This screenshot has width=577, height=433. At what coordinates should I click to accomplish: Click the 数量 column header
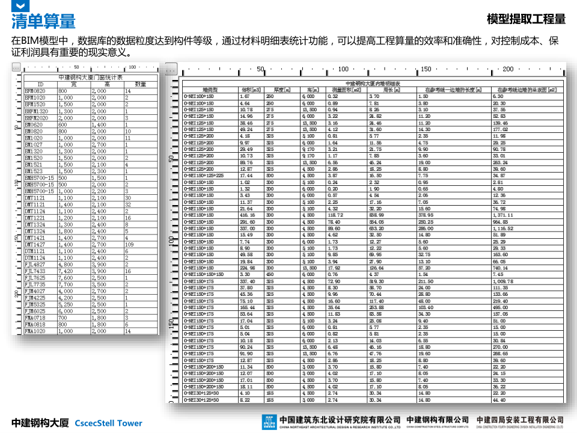coord(141,84)
